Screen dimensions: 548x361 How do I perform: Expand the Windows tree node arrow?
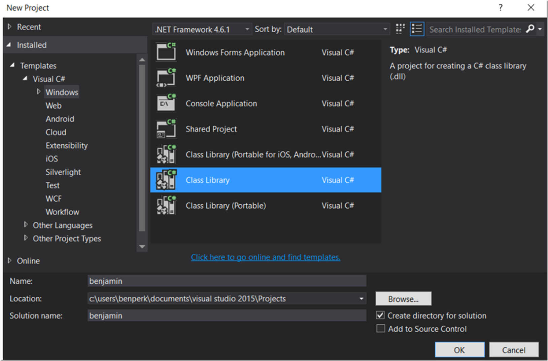pyautogui.click(x=39, y=92)
